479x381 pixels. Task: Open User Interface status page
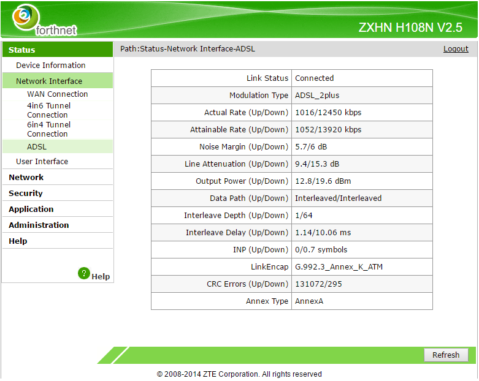pos(42,161)
